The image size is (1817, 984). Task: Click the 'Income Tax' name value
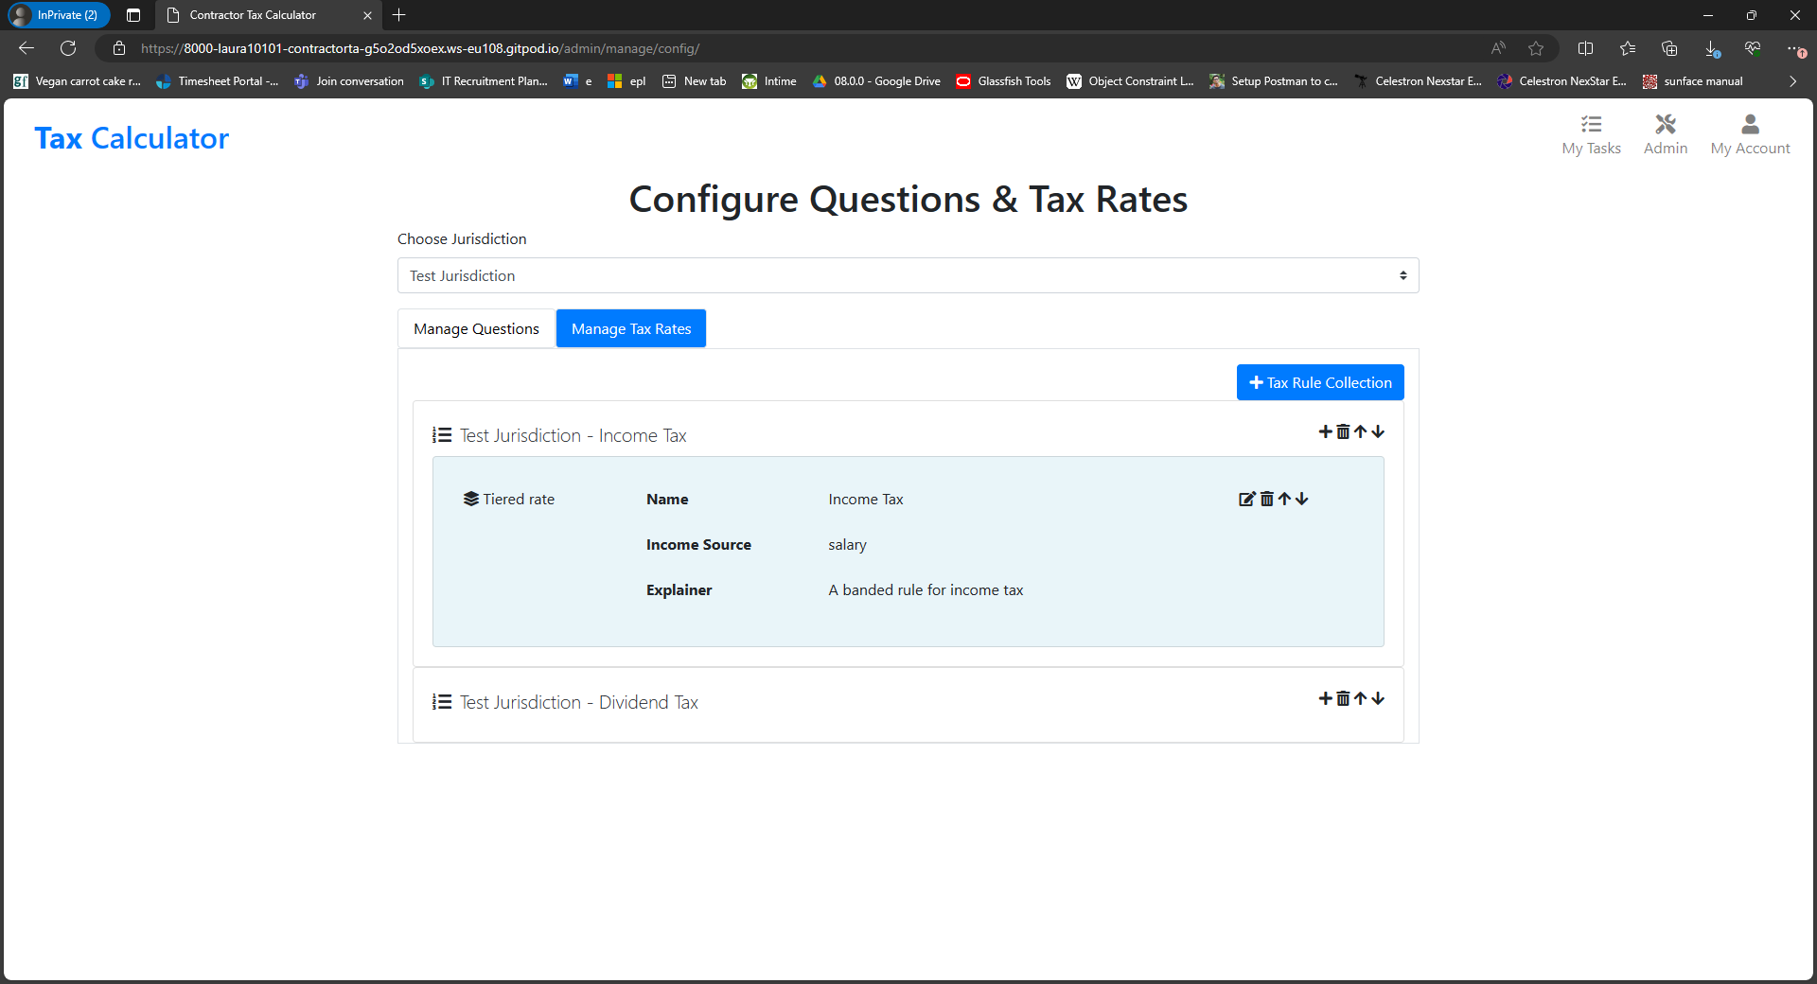pos(866,499)
